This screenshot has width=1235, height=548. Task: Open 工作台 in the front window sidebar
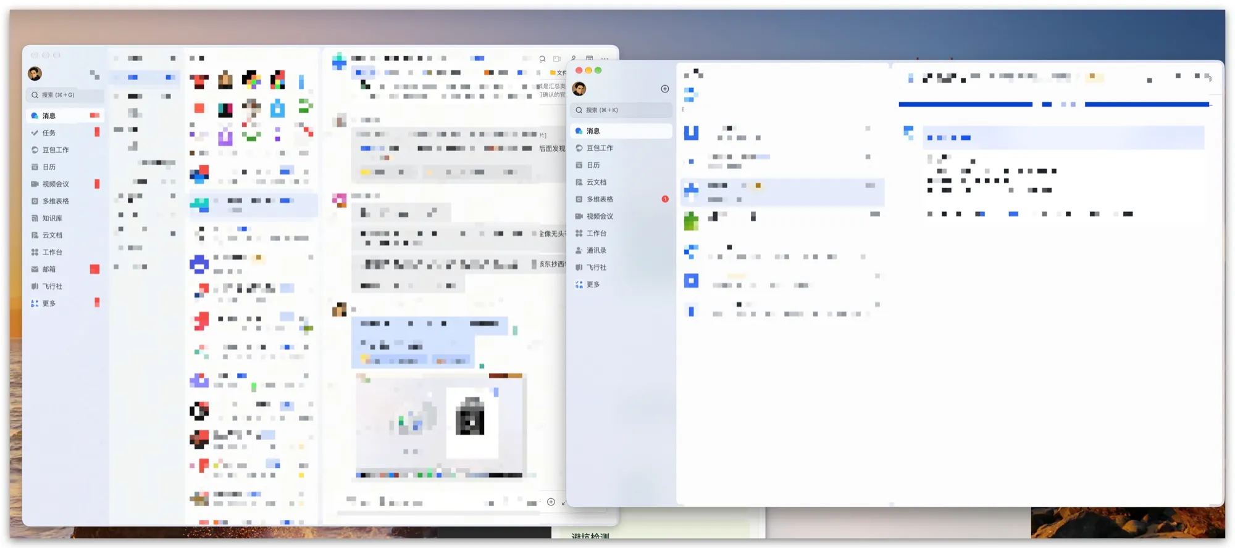[x=621, y=234]
